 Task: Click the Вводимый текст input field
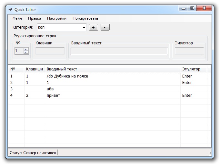(x=119, y=51)
